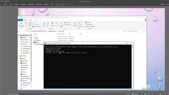This screenshot has height=95, width=169.
Task: Click Paste shortcut in Clipboard group
Action: 36,26
